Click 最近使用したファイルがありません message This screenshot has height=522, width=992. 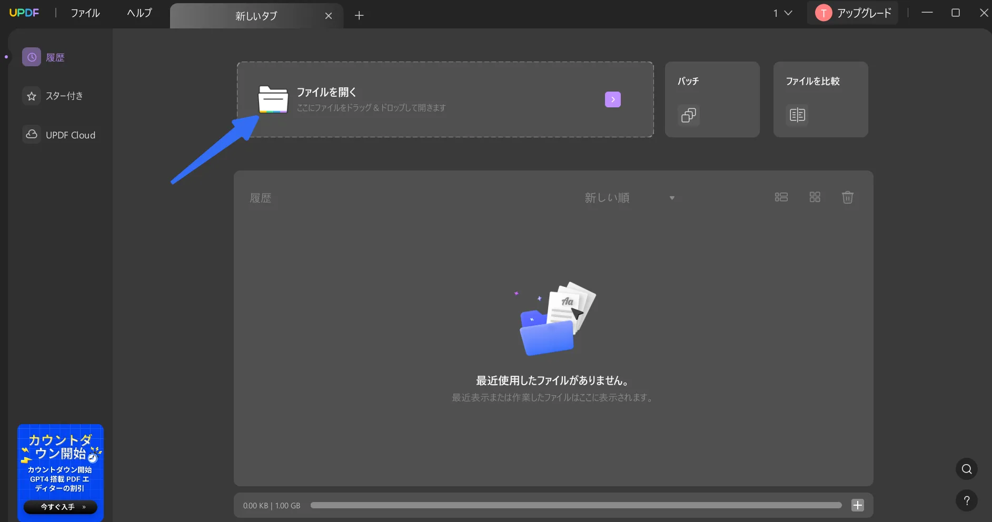pyautogui.click(x=553, y=380)
